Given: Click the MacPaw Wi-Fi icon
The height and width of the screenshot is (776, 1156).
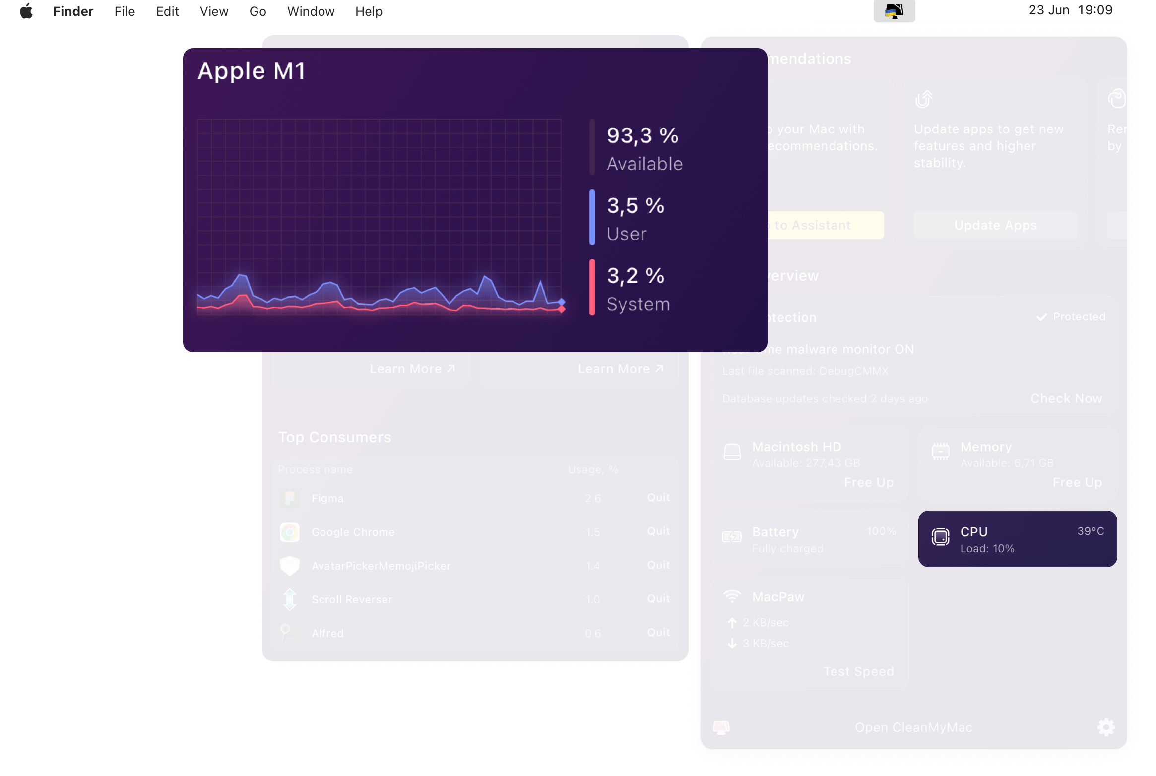Looking at the screenshot, I should point(732,596).
